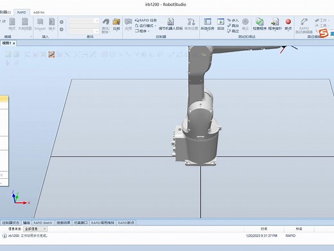The width and height of the screenshot is (334, 251).
Task: Expand the Workobject dropdown
Action: coord(322,21)
